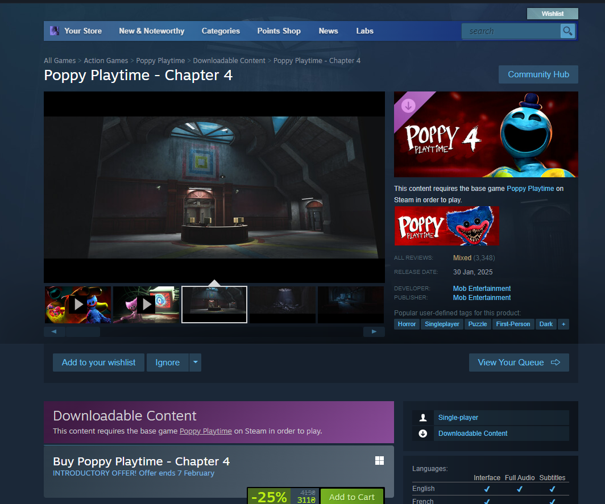Click the Downloadable Content download icon

422,433
